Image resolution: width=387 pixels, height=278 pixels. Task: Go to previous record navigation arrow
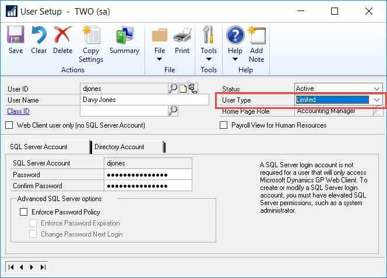pyautogui.click(x=22, y=267)
